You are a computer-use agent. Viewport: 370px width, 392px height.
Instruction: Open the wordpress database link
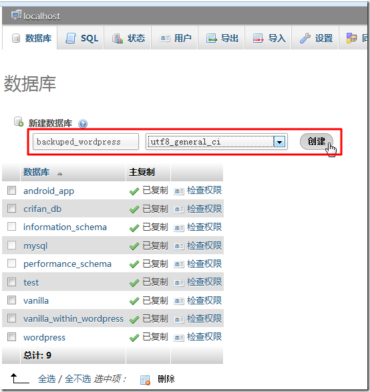tap(45, 338)
